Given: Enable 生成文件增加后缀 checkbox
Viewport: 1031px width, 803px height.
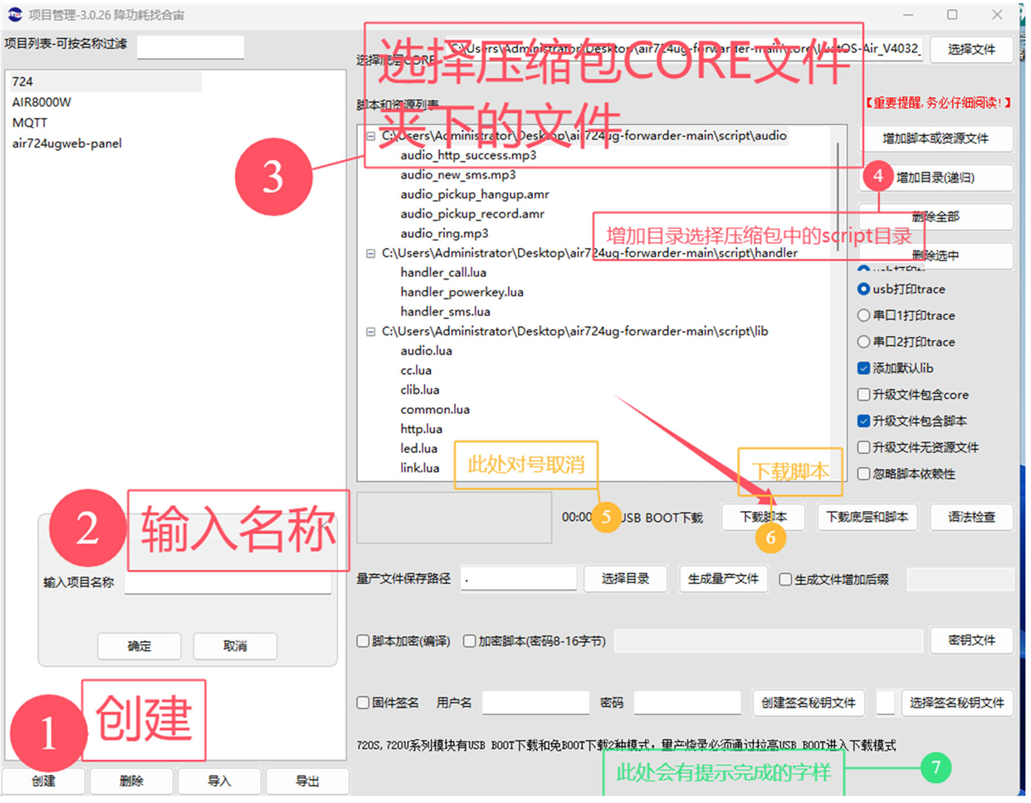Looking at the screenshot, I should pyautogui.click(x=834, y=579).
